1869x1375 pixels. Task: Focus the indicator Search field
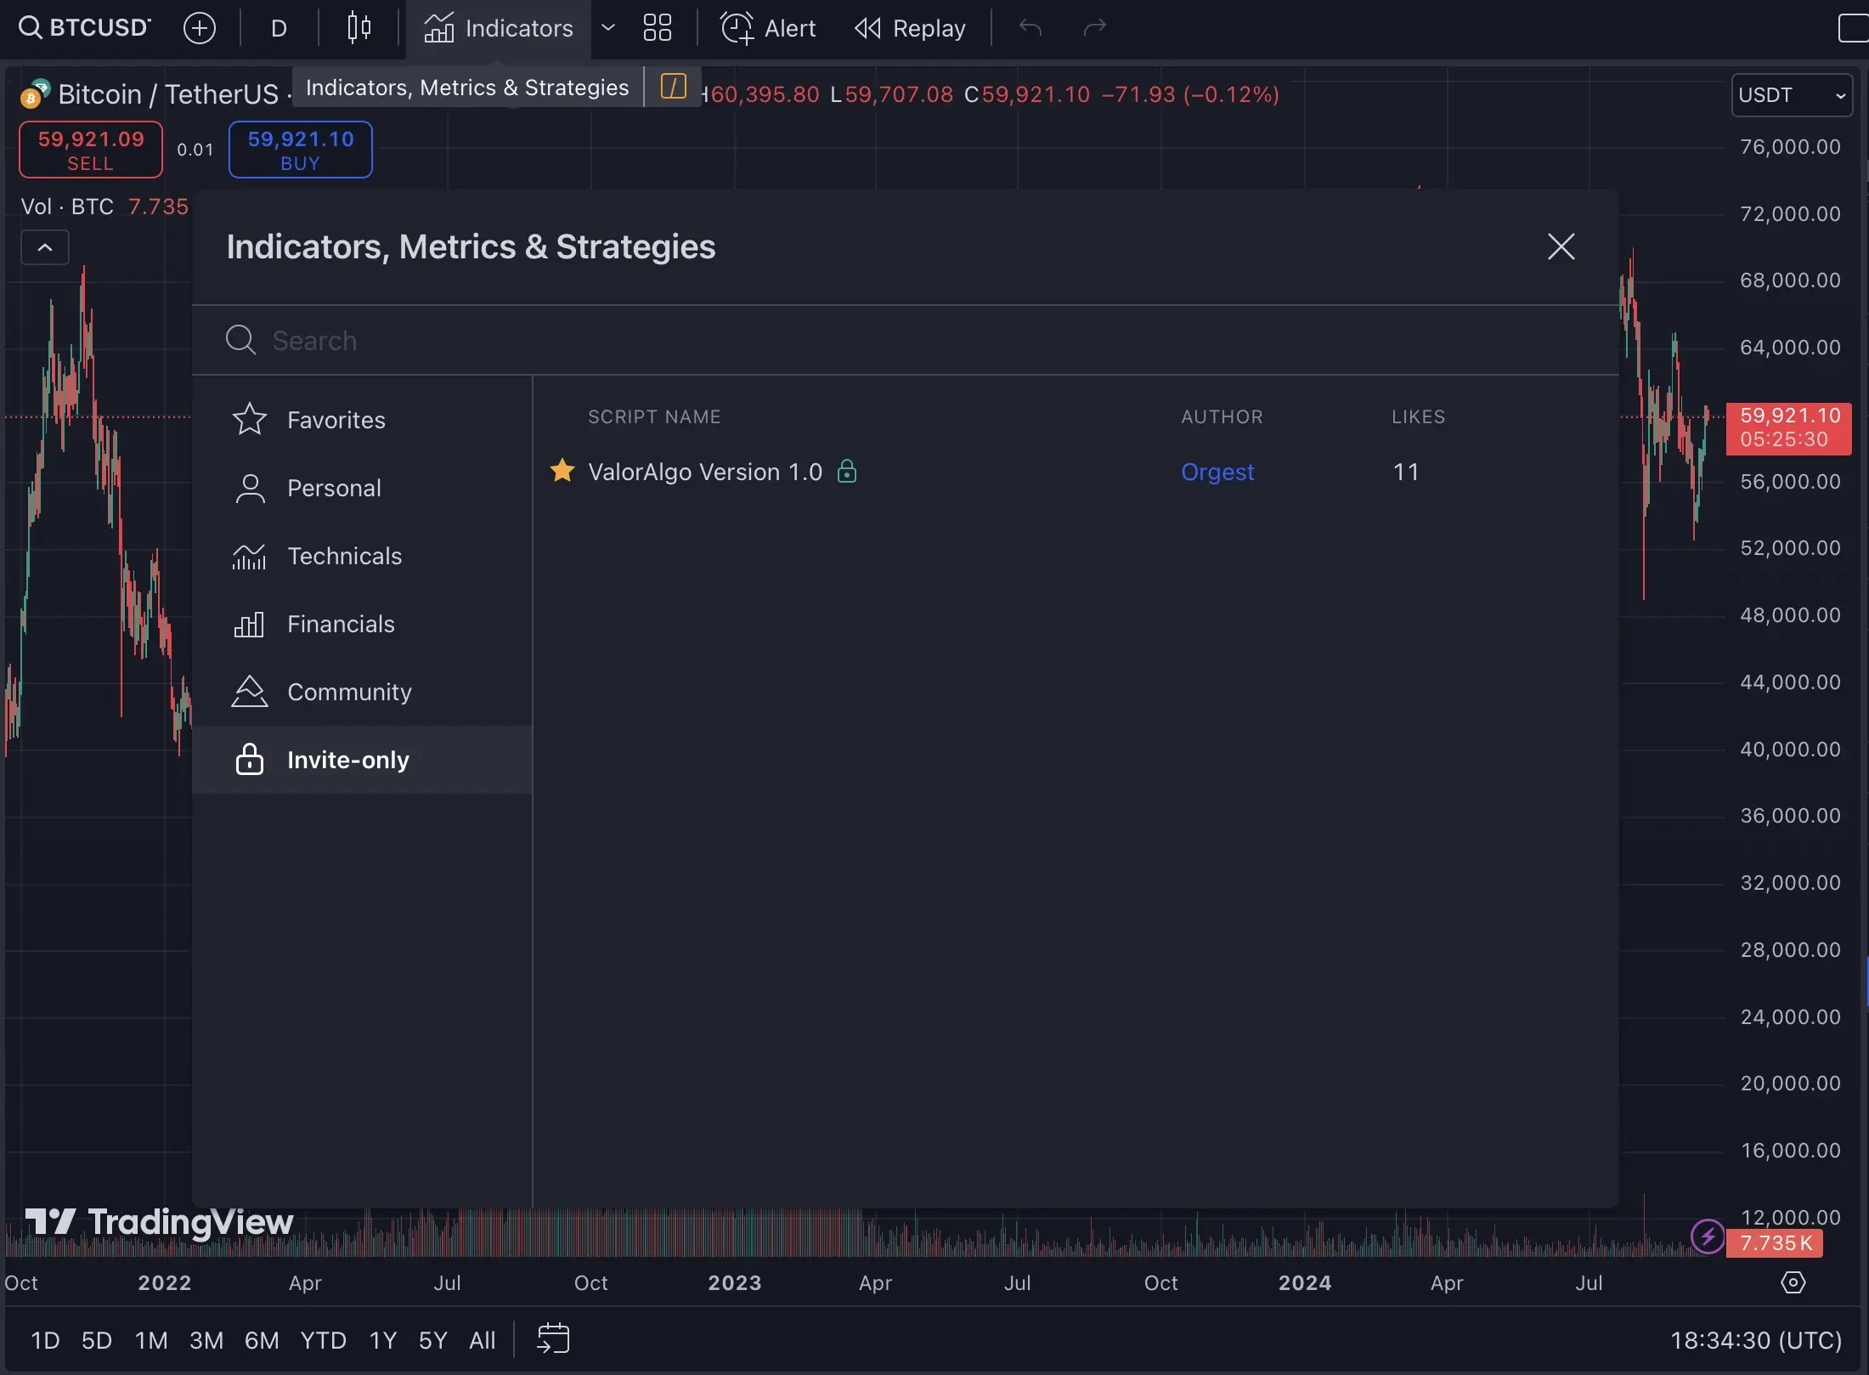click(x=906, y=340)
